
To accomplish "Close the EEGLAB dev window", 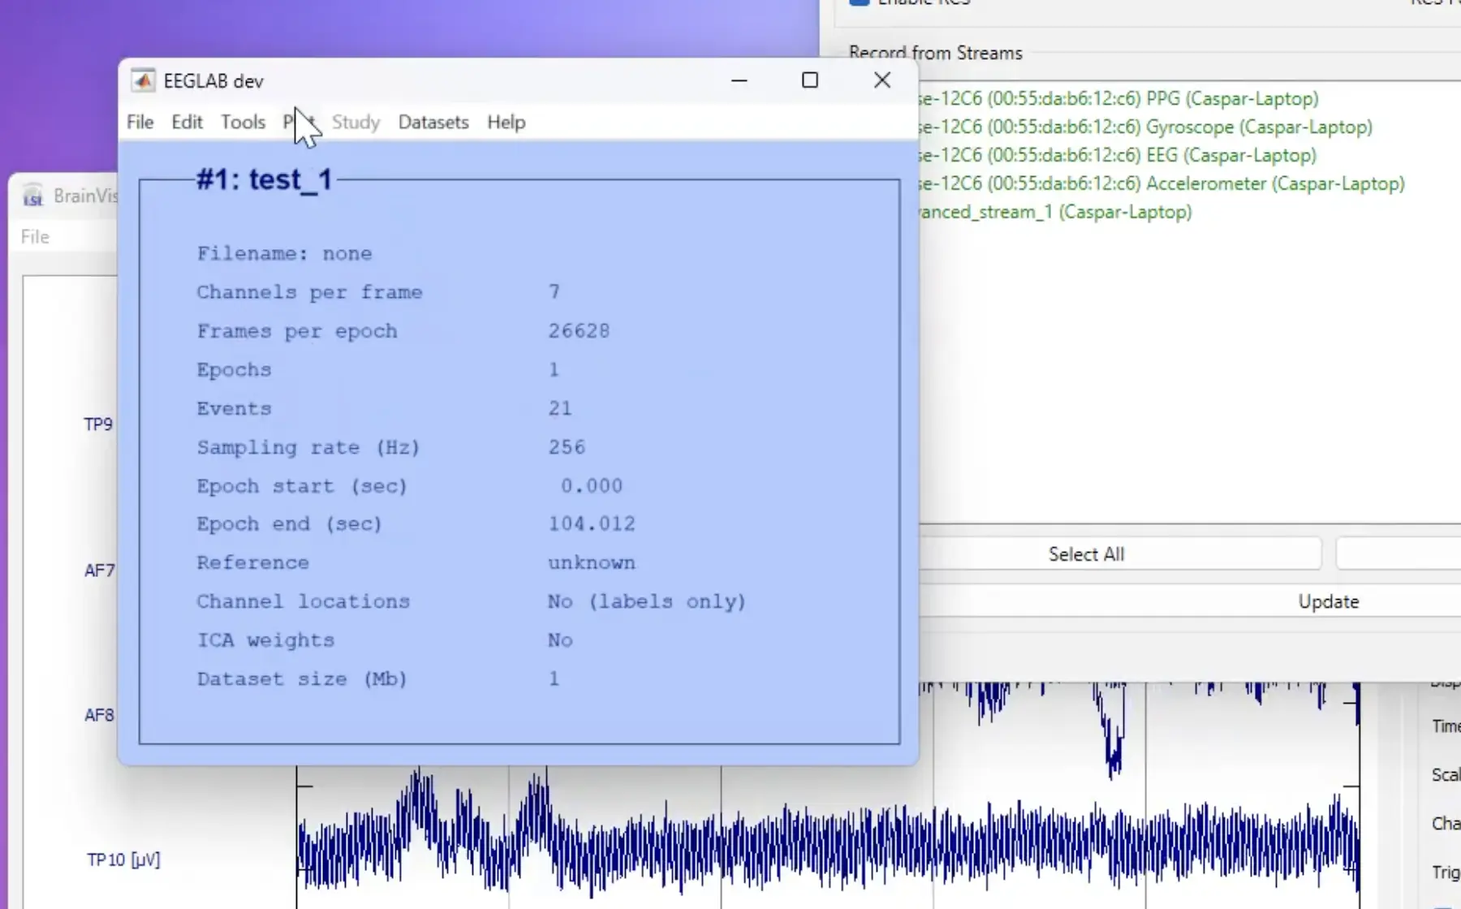I will [882, 80].
